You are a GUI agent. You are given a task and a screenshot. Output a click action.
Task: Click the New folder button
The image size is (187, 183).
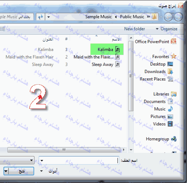[x=134, y=29]
